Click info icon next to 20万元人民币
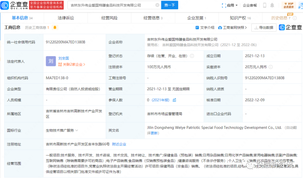The width and height of the screenshot is (303, 178). [x=271, y=67]
